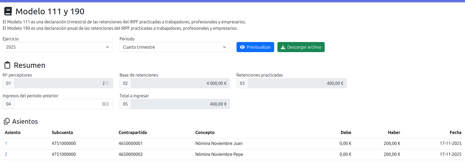The height and width of the screenshot is (163, 465).
Task: Click the copy icon next to Asientos
Action: coord(7,122)
